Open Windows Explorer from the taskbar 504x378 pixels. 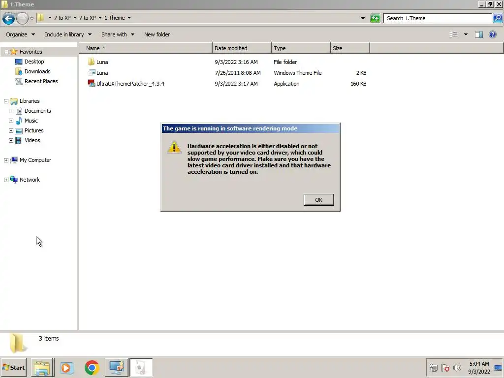[42, 368]
